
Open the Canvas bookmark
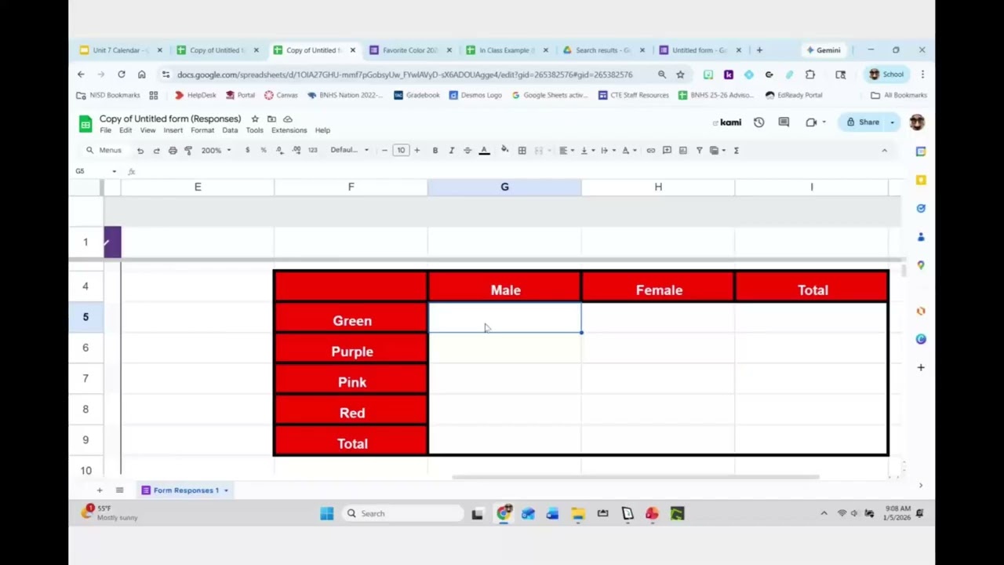(x=281, y=95)
